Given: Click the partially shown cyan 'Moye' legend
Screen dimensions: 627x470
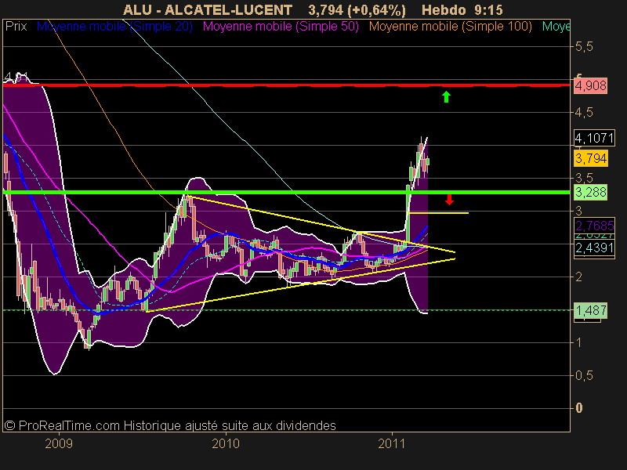Looking at the screenshot, I should click(556, 27).
